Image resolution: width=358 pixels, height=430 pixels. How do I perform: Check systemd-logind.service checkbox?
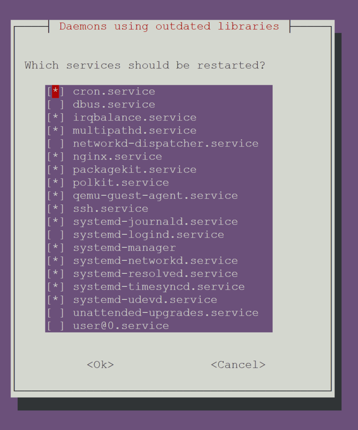tap(55, 235)
